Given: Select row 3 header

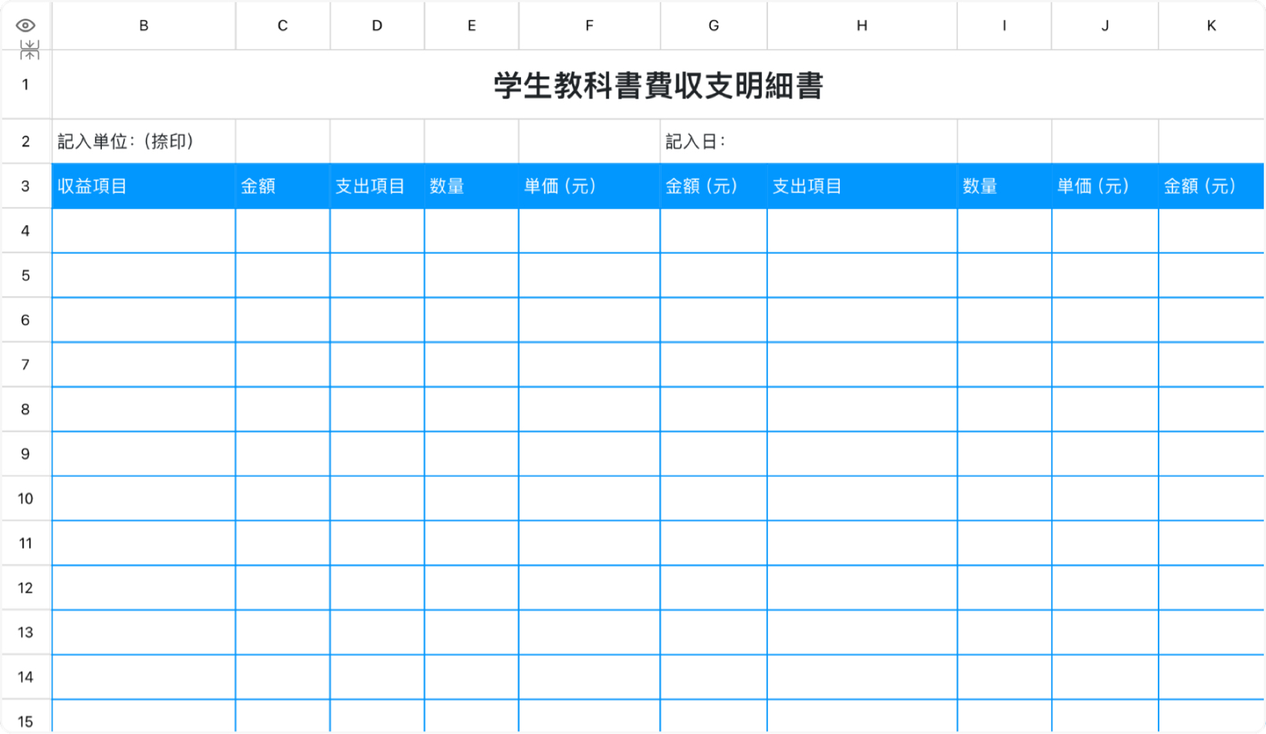Looking at the screenshot, I should pyautogui.click(x=25, y=186).
